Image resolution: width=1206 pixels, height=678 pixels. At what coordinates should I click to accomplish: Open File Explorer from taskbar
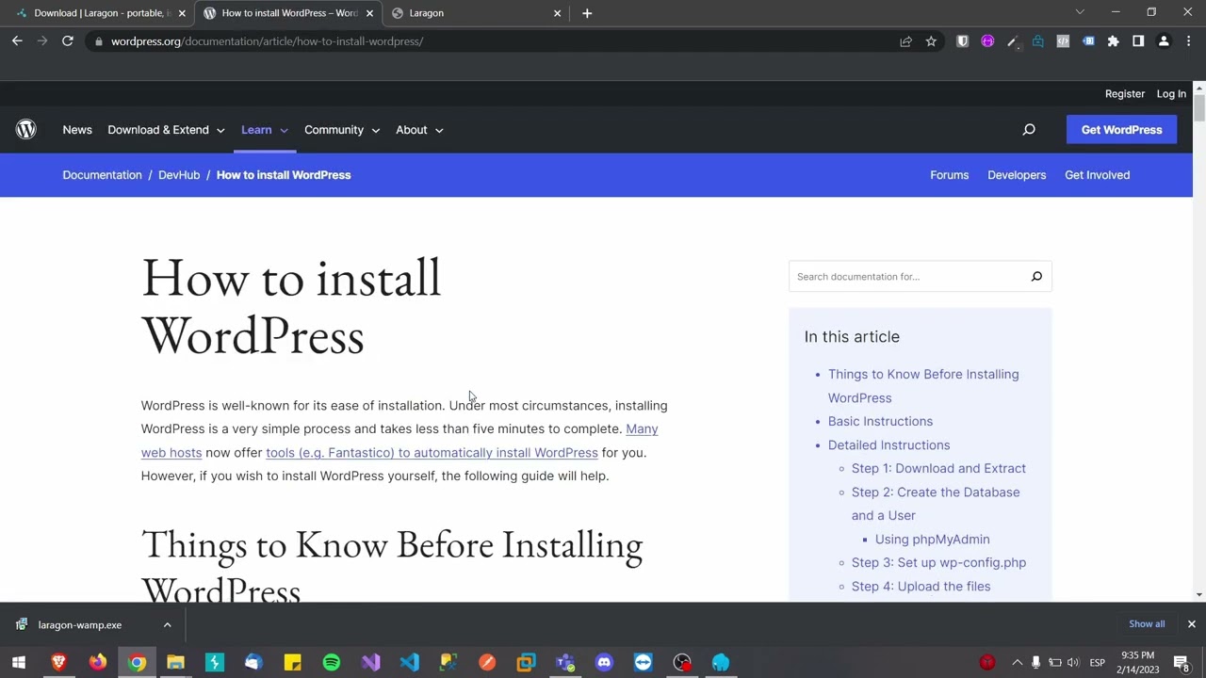(176, 663)
